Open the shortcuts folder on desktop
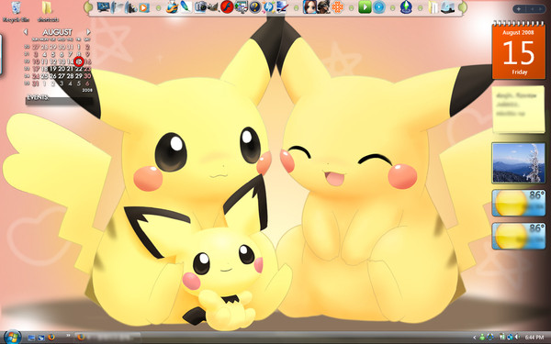This screenshot has width=551, height=344. (47, 10)
